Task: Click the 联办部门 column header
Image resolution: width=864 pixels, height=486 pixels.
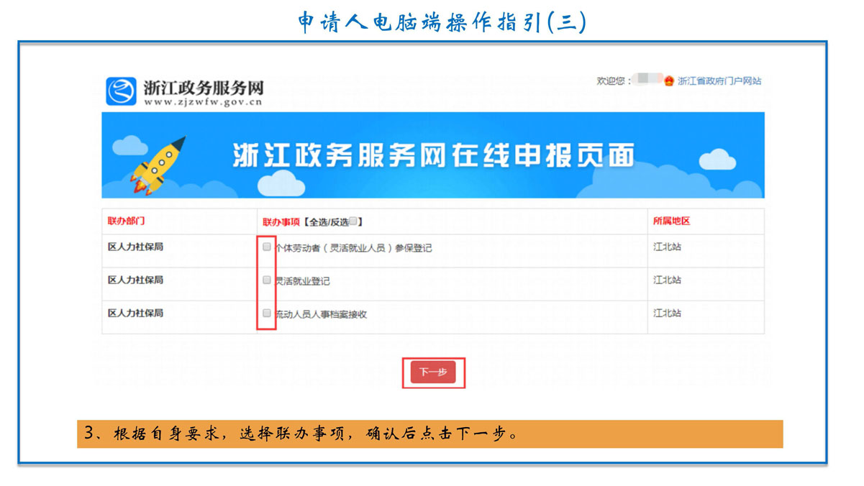Action: (x=126, y=221)
